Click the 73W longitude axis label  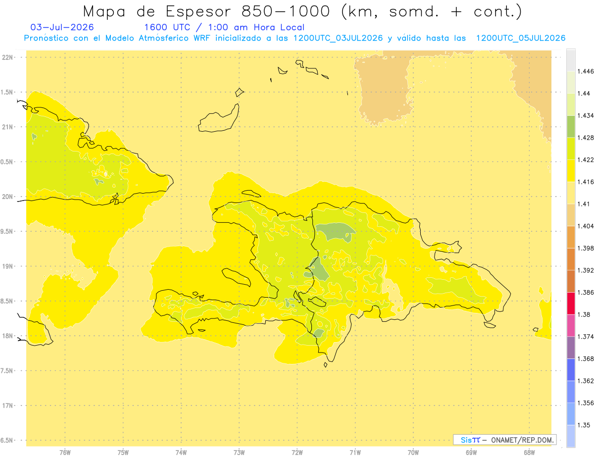coord(239,452)
